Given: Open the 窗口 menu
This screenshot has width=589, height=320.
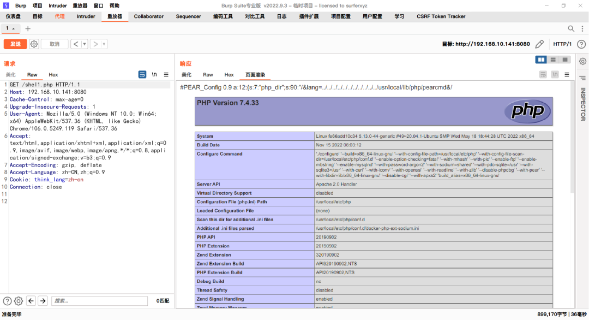Looking at the screenshot, I should click(98, 5).
